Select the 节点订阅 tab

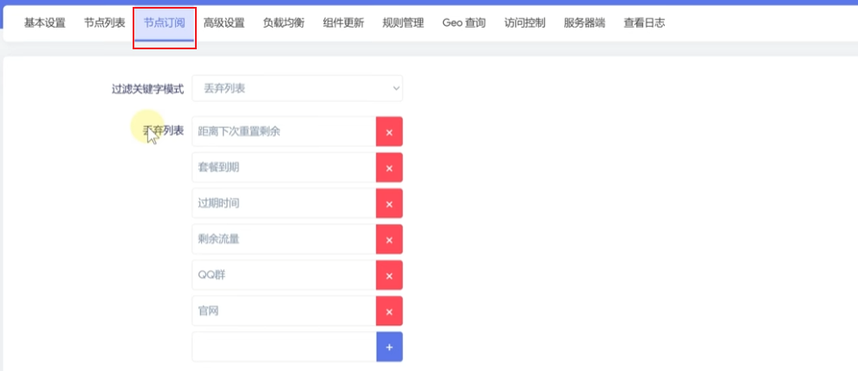point(165,23)
